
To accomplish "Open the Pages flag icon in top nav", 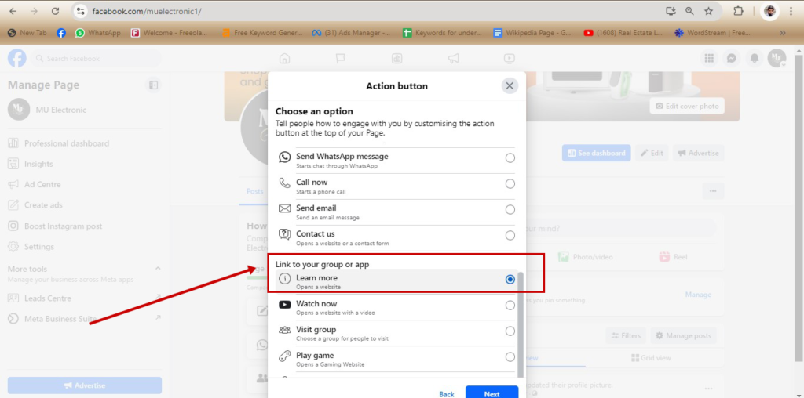I will (x=341, y=58).
